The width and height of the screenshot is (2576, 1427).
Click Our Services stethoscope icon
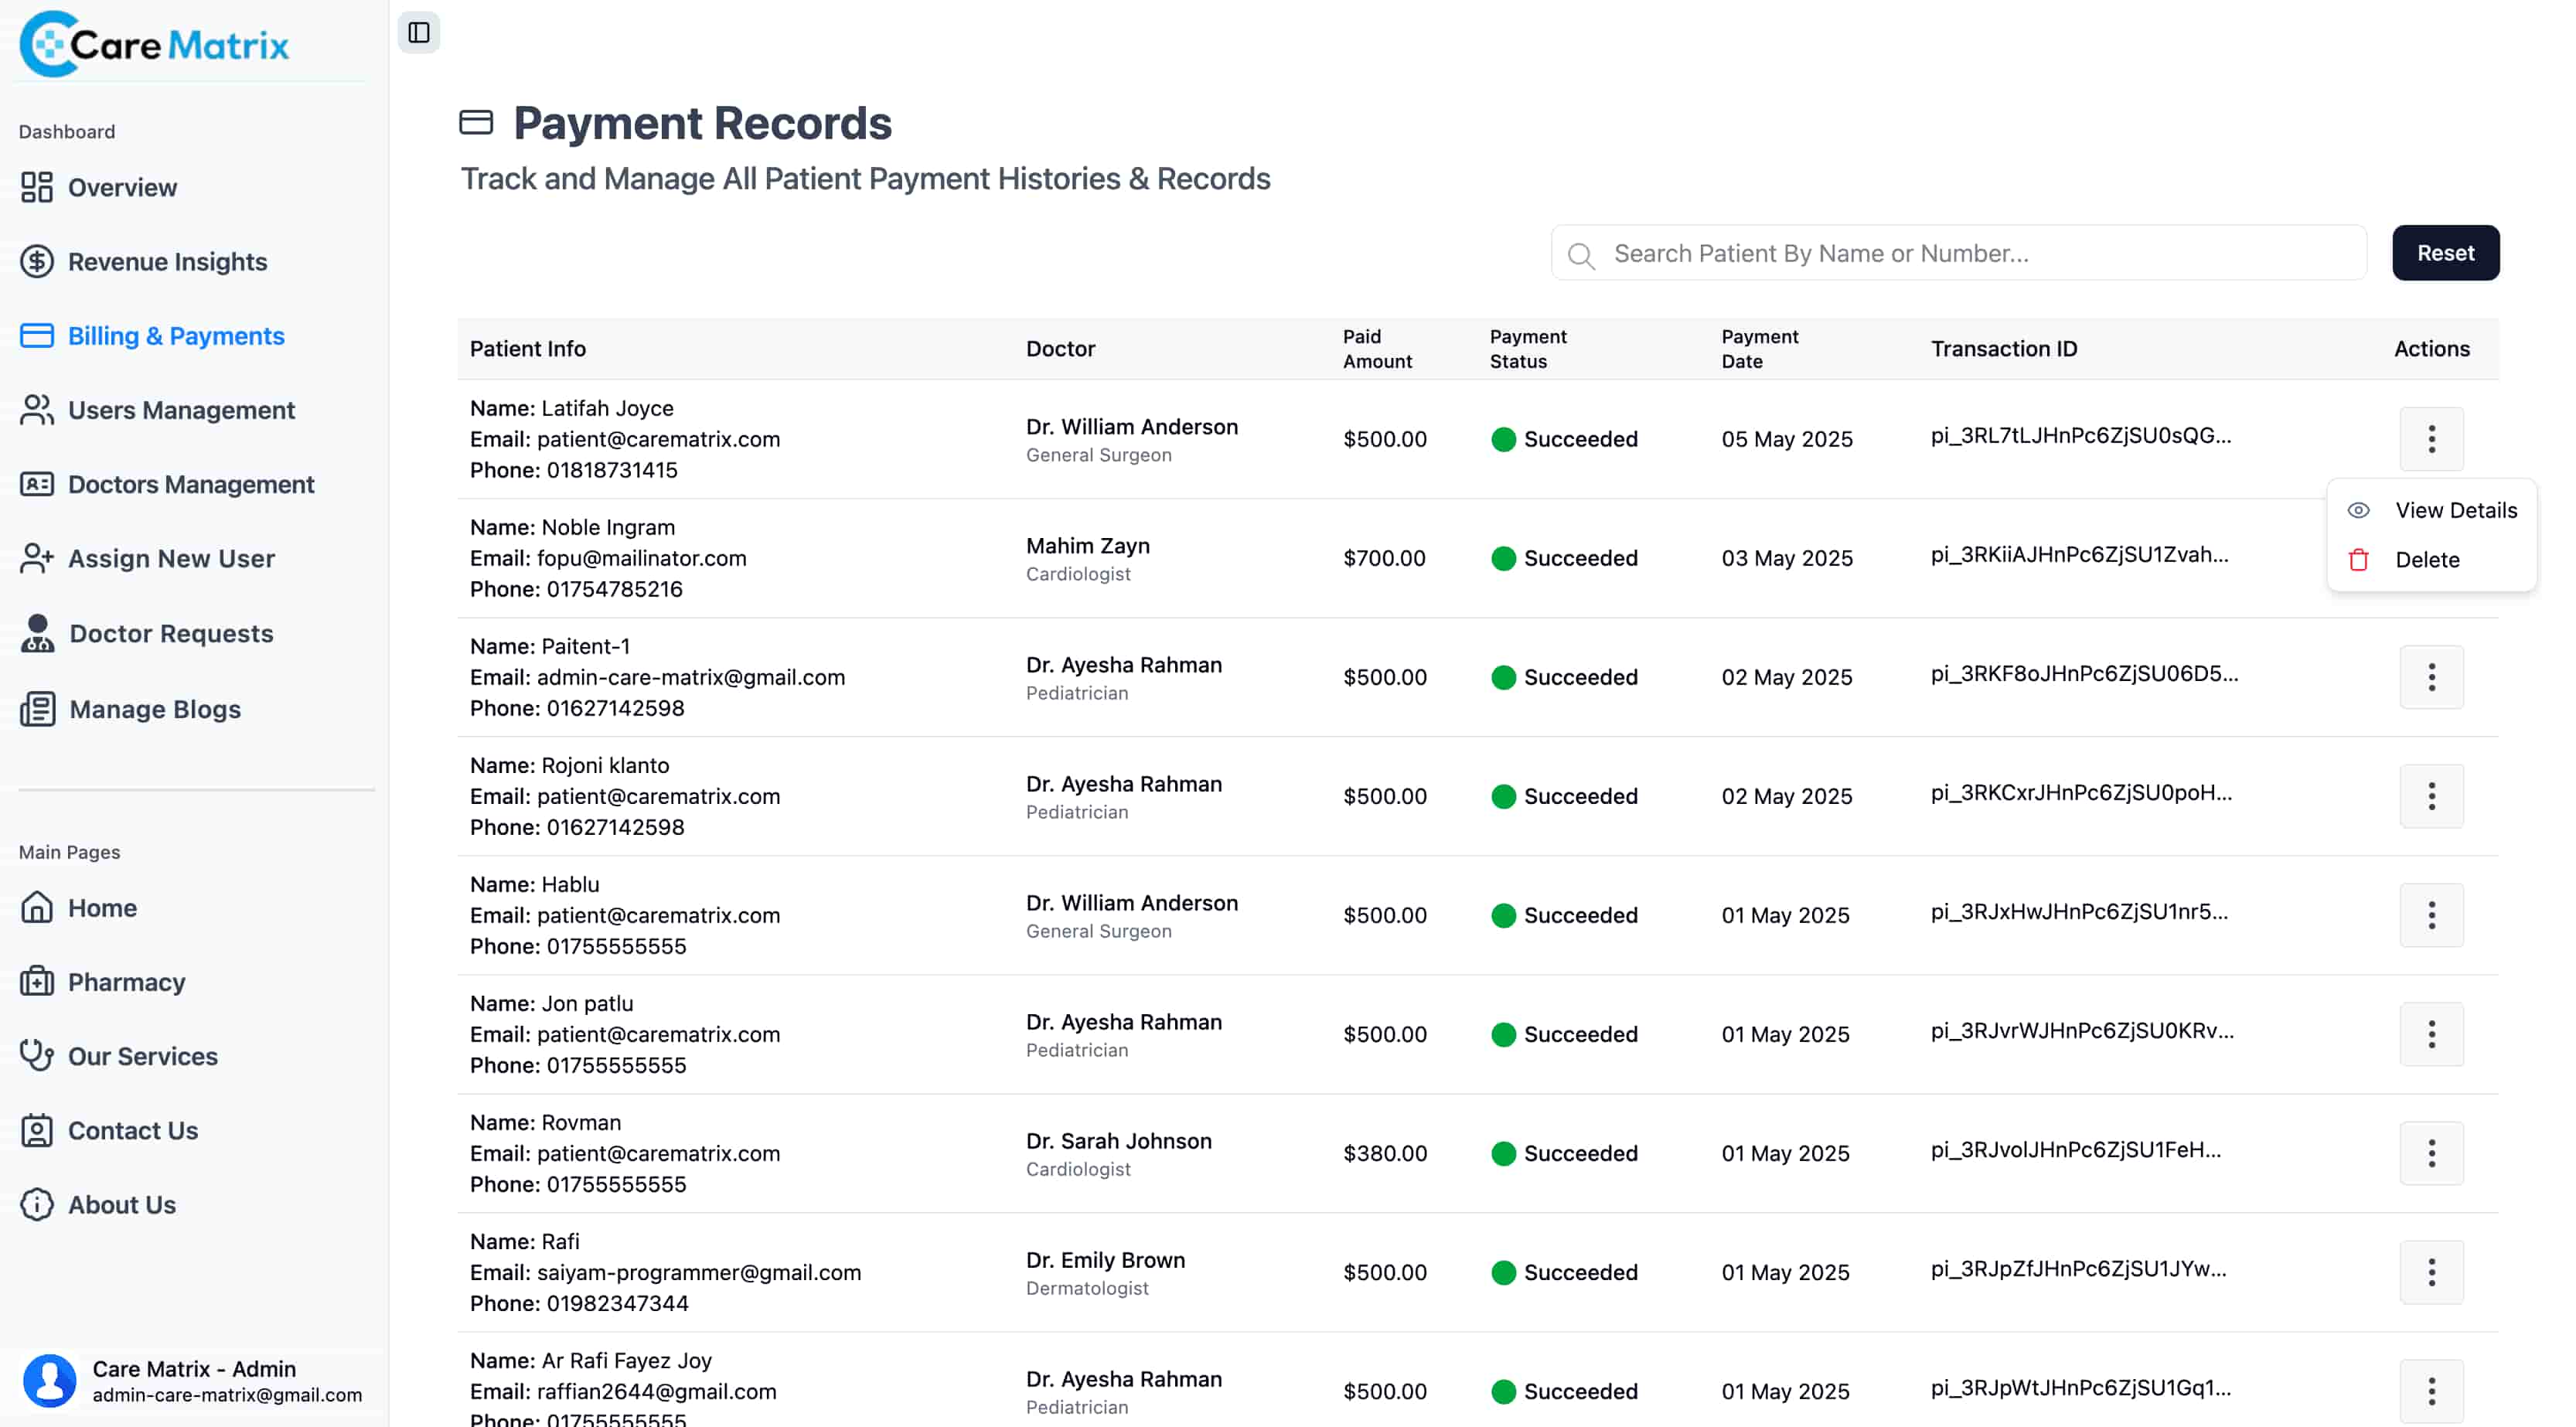click(x=37, y=1055)
